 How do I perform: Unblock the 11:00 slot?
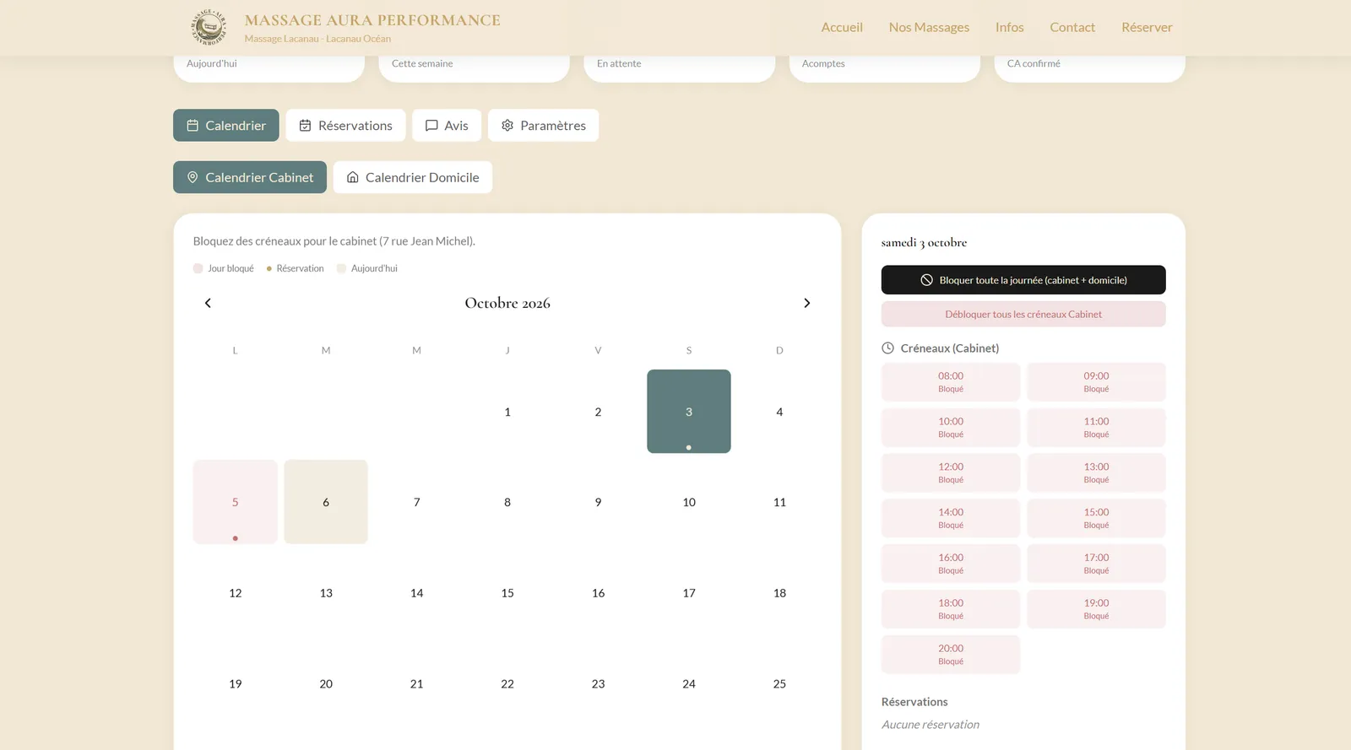(1096, 428)
